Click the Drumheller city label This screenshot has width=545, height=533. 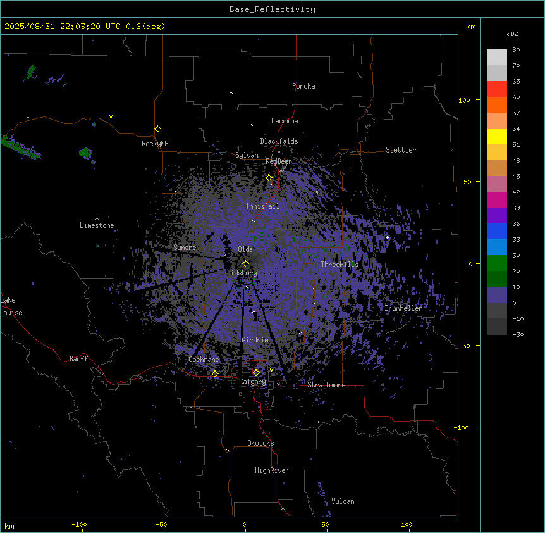pos(403,308)
